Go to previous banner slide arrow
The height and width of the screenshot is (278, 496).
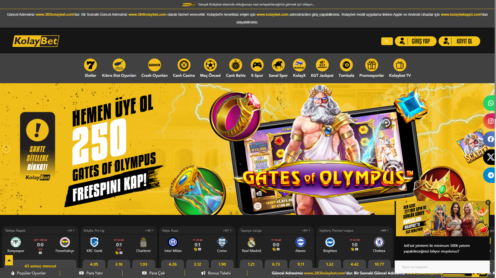(6, 149)
